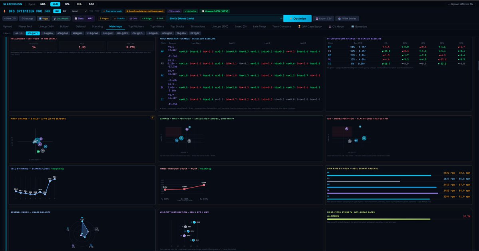479x251 pixels.
Task: Select NHL sport
Action: tap(79, 4)
